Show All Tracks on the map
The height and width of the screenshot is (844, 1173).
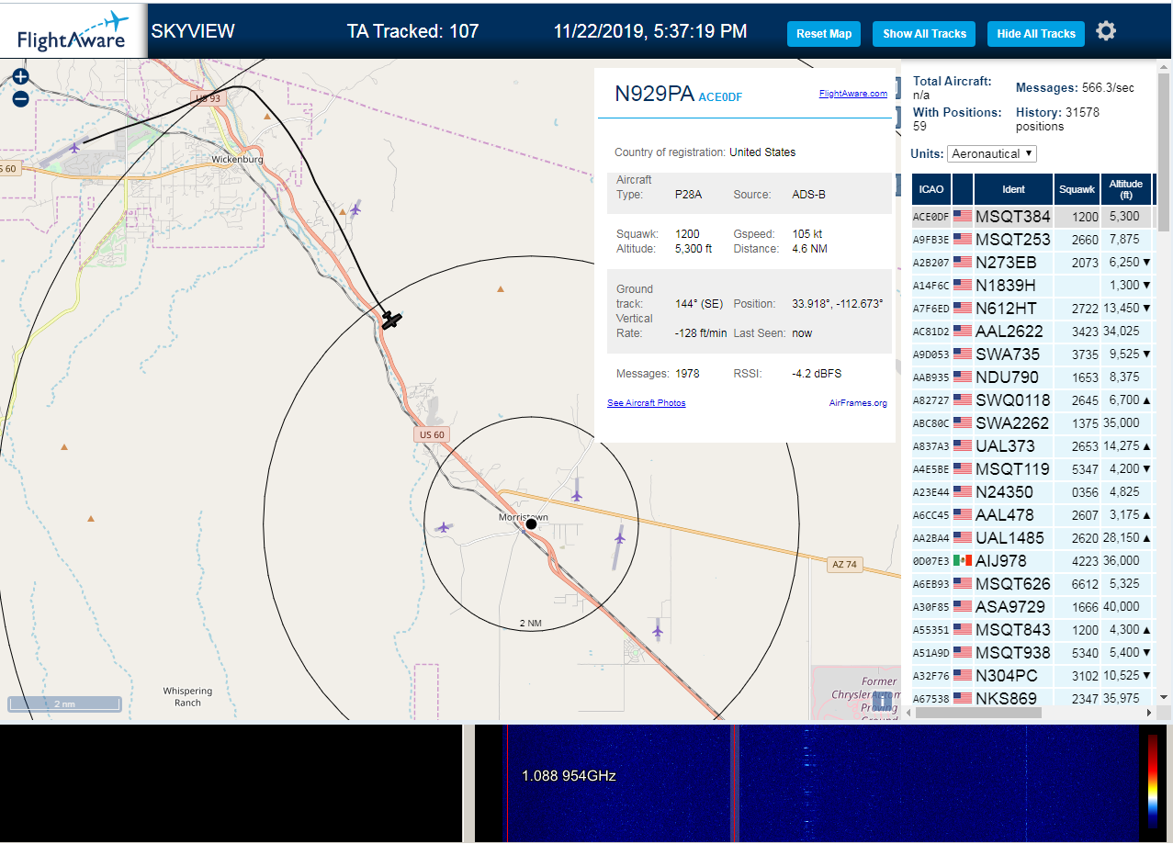[x=924, y=34]
